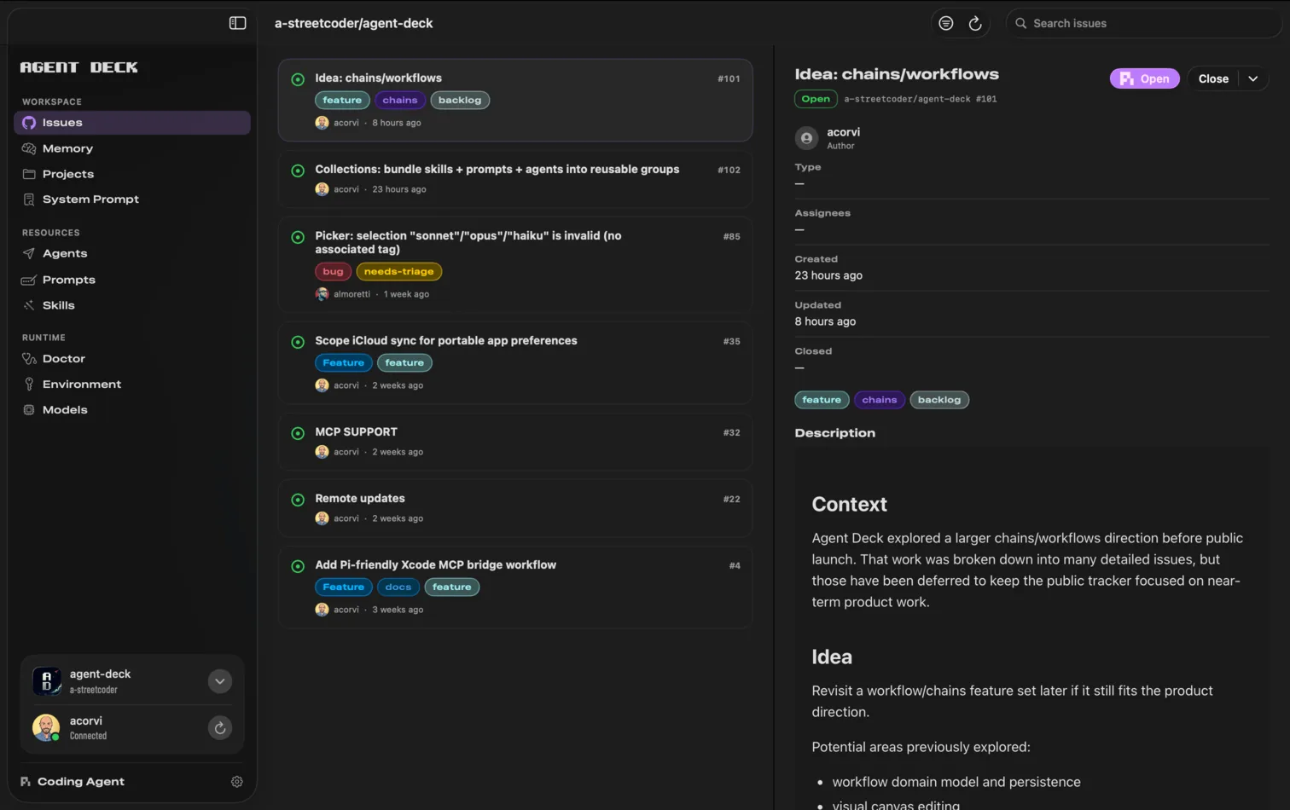Open the filter list icon near search
This screenshot has width=1290, height=810.
click(x=945, y=23)
